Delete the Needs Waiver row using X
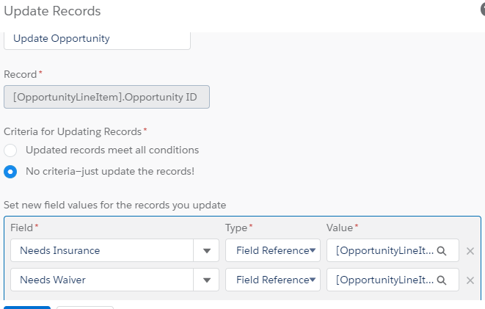The height and width of the screenshot is (309, 485). (470, 280)
